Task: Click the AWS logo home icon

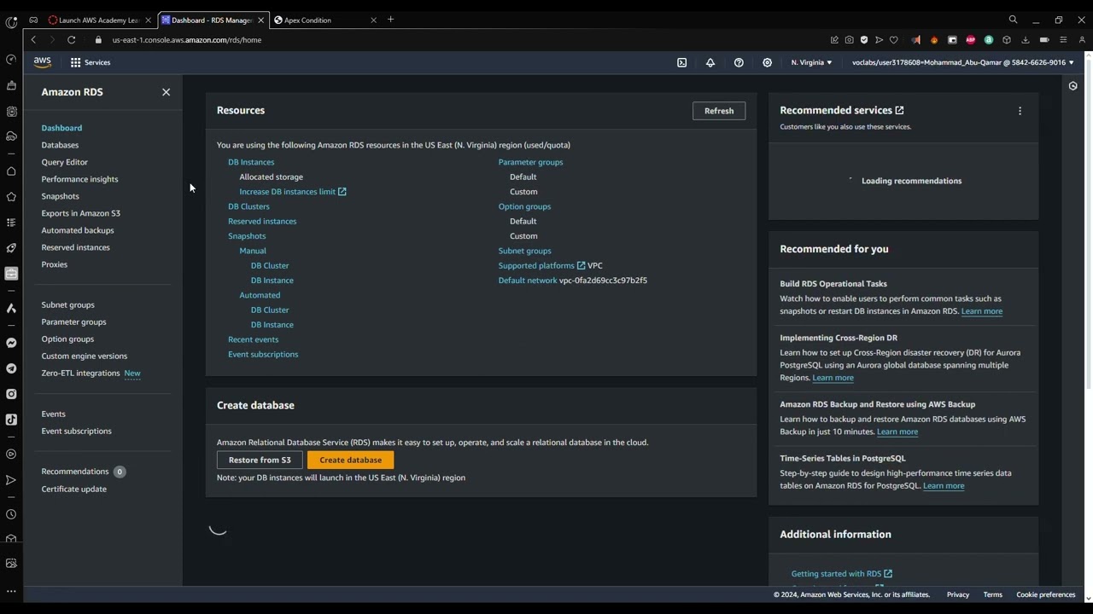Action: point(43,62)
